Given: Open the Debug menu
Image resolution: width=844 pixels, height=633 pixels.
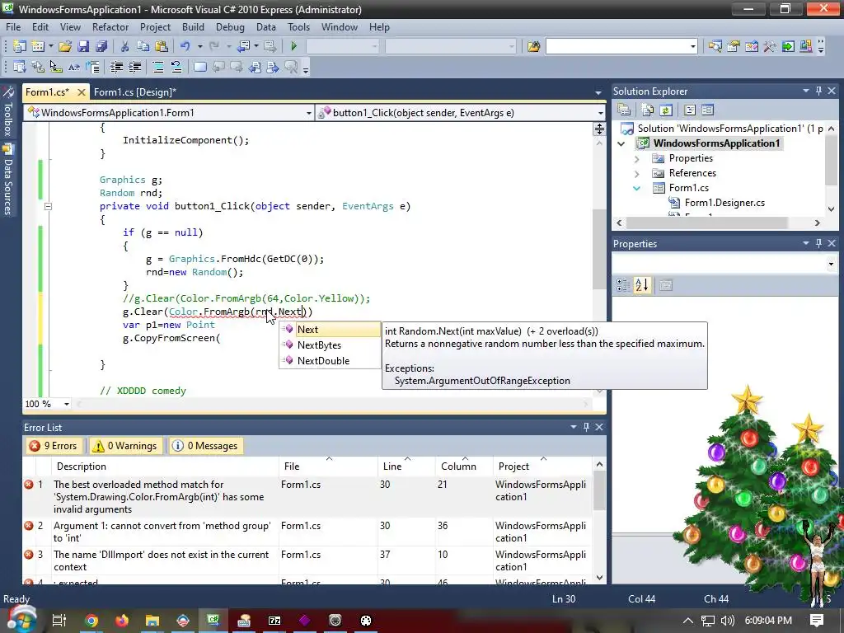Looking at the screenshot, I should tap(230, 27).
